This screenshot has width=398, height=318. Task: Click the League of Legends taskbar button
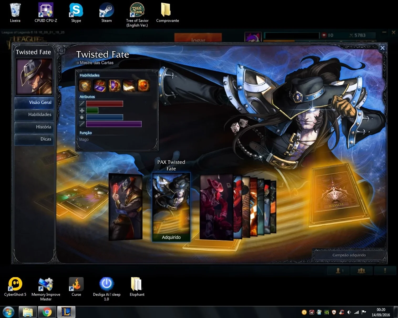point(66,312)
